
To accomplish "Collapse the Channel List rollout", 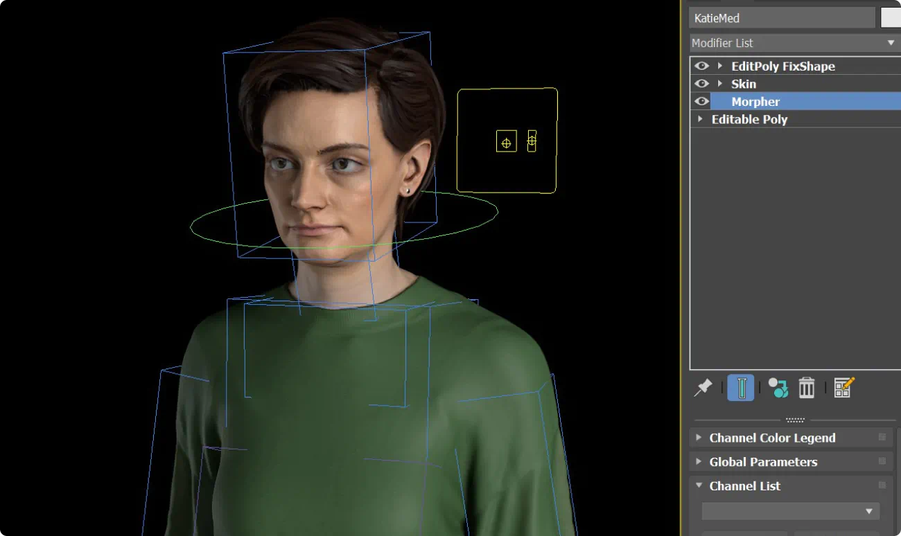I will click(x=699, y=485).
